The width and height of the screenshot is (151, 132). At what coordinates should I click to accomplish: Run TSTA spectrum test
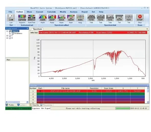(110, 18)
